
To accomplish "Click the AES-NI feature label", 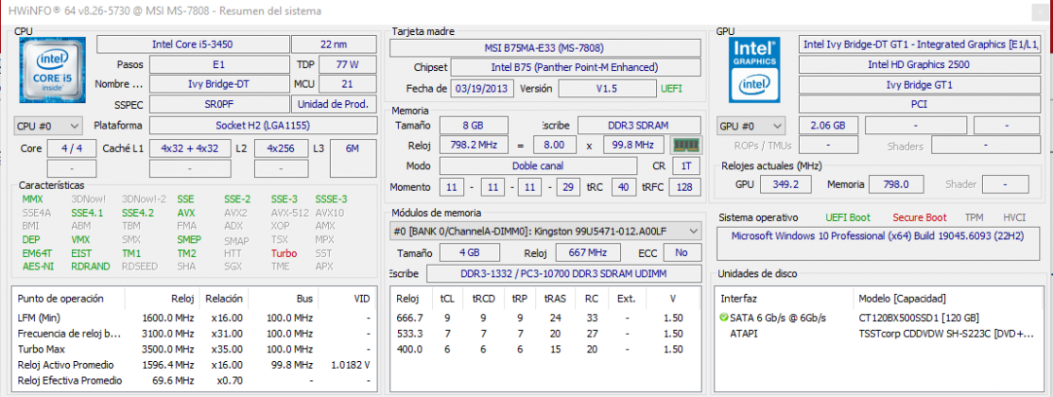I will (37, 267).
